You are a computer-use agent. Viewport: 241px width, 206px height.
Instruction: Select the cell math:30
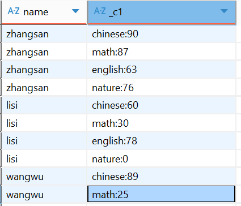point(162,123)
